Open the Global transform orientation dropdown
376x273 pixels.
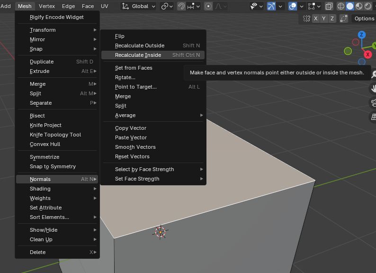(x=139, y=6)
